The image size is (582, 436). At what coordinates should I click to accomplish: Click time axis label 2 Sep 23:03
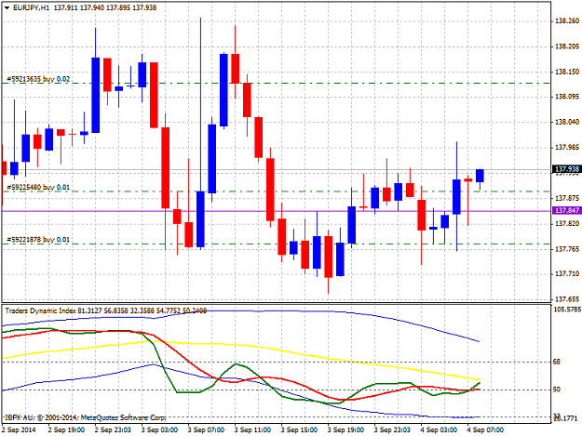(x=113, y=430)
